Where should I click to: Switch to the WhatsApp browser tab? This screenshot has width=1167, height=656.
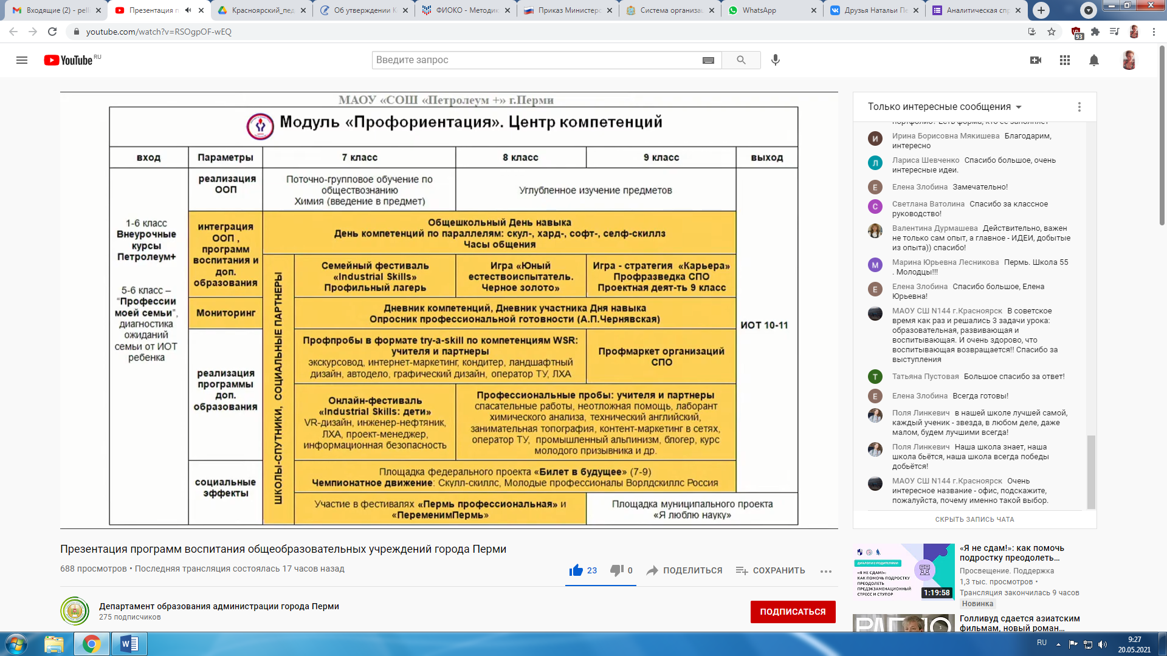coord(759,10)
